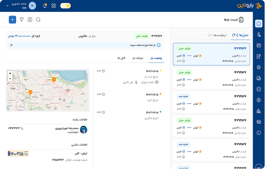Click the M user avatar in the header
This screenshot has height=169, width=265.
[32, 6]
